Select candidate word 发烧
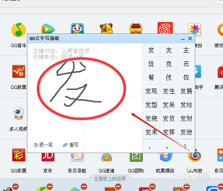The image size is (223, 191). (x=151, y=118)
